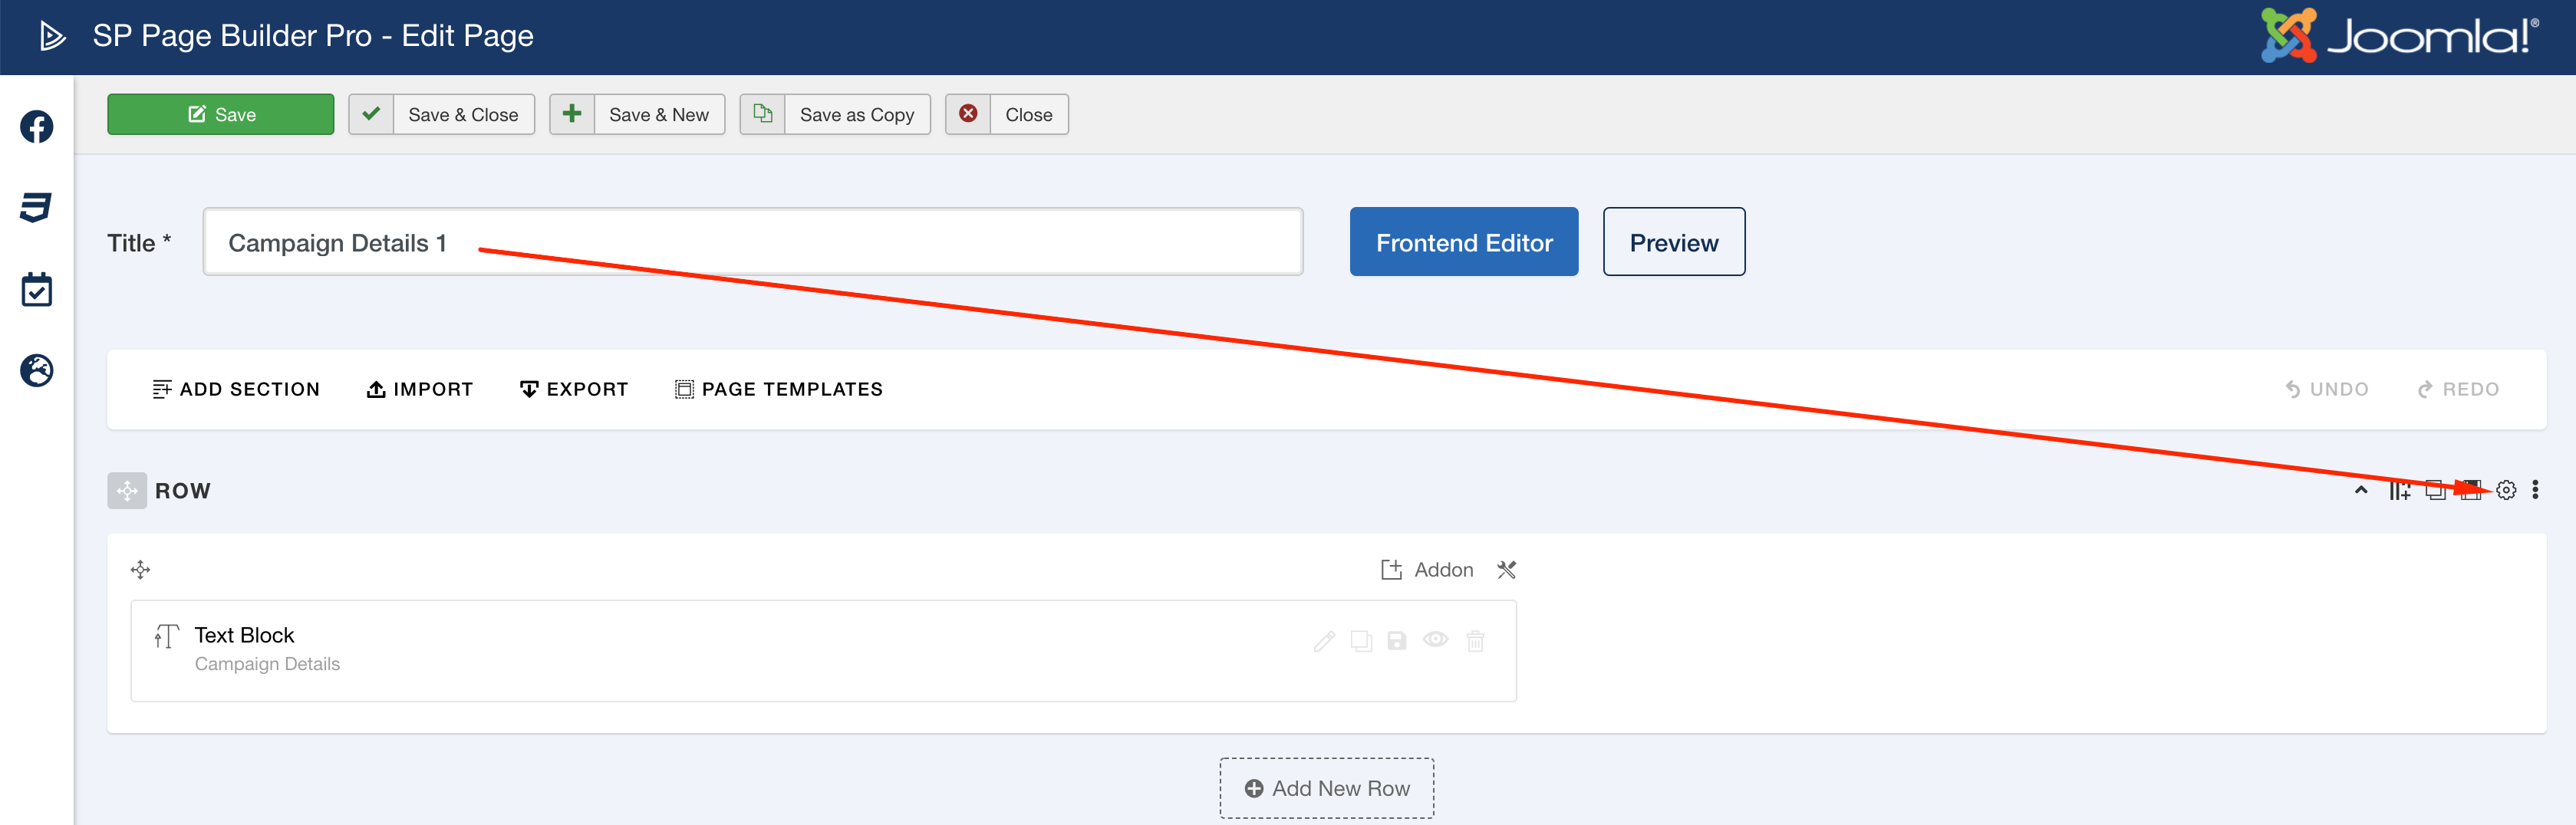The width and height of the screenshot is (2576, 825).
Task: Select the Facebook icon in the left sidebar
Action: pos(36,127)
